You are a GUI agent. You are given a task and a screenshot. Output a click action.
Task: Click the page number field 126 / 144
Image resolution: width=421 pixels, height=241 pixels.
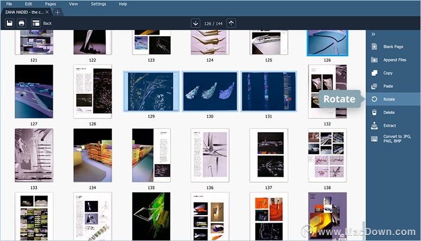point(213,24)
